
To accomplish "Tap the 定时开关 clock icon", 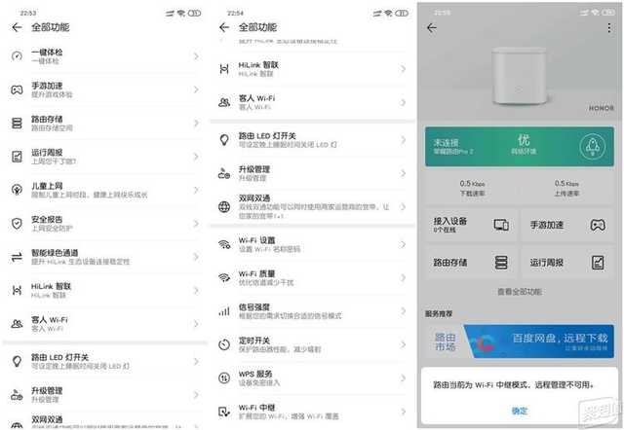I will 224,344.
